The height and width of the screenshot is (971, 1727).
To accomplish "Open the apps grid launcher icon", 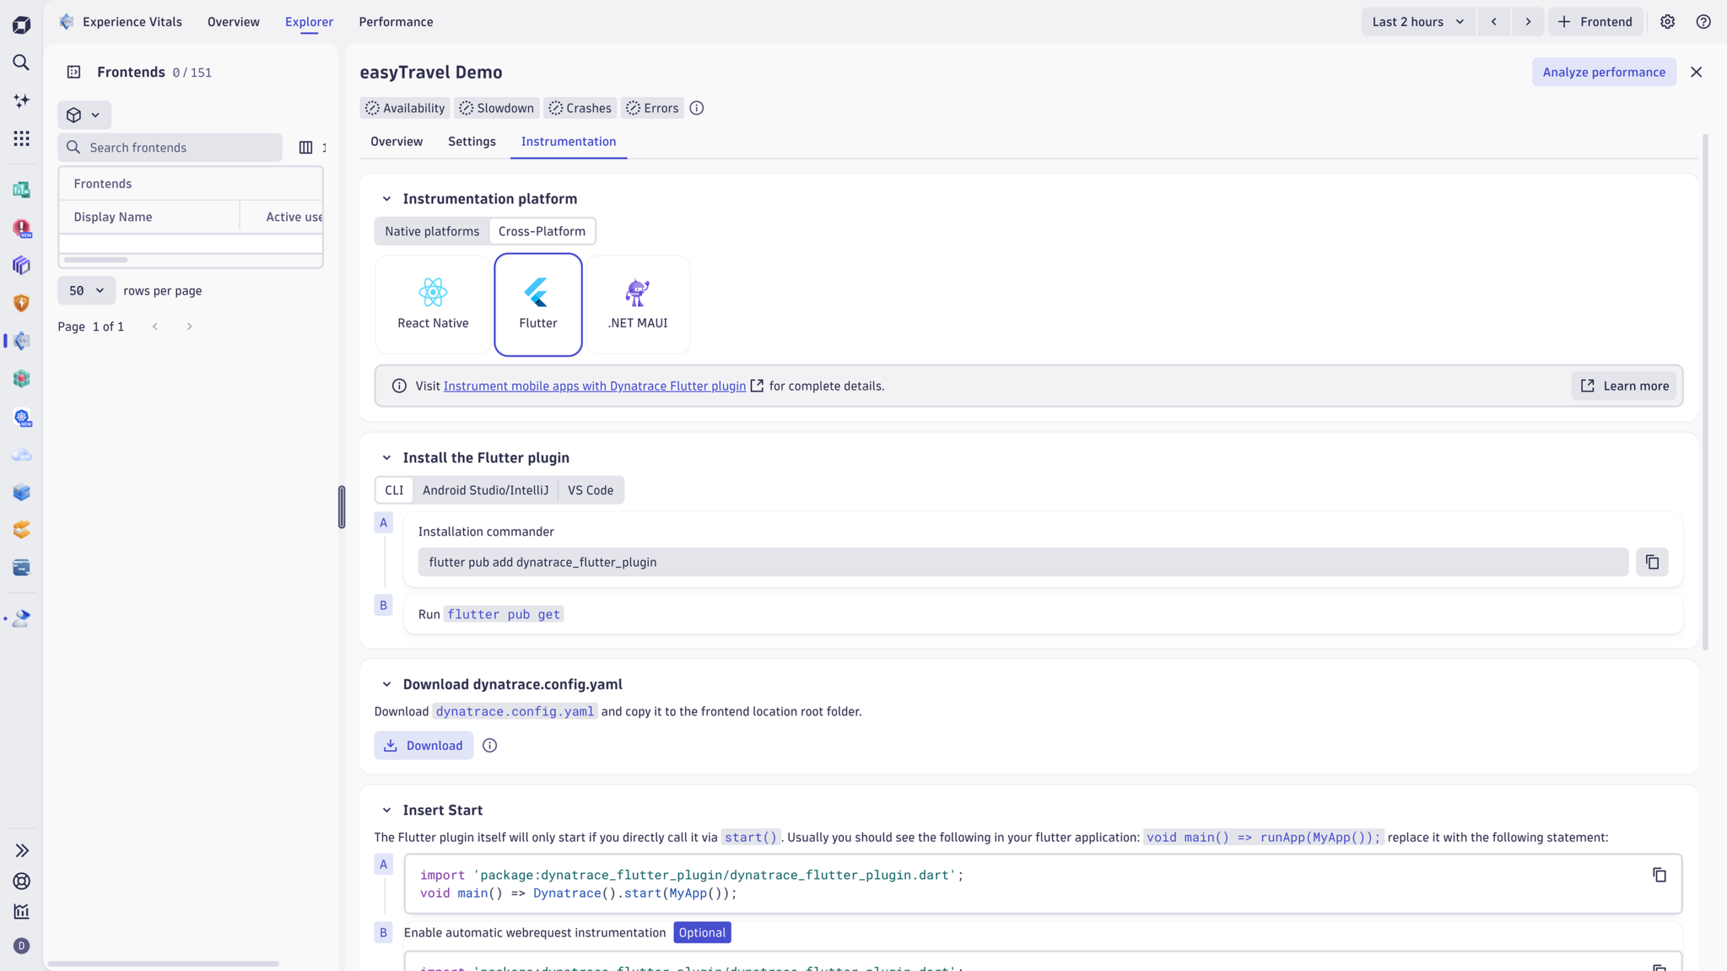I will 21,139.
